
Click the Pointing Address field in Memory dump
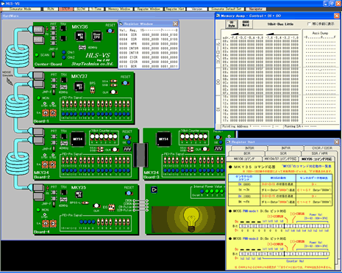click(x=251, y=126)
